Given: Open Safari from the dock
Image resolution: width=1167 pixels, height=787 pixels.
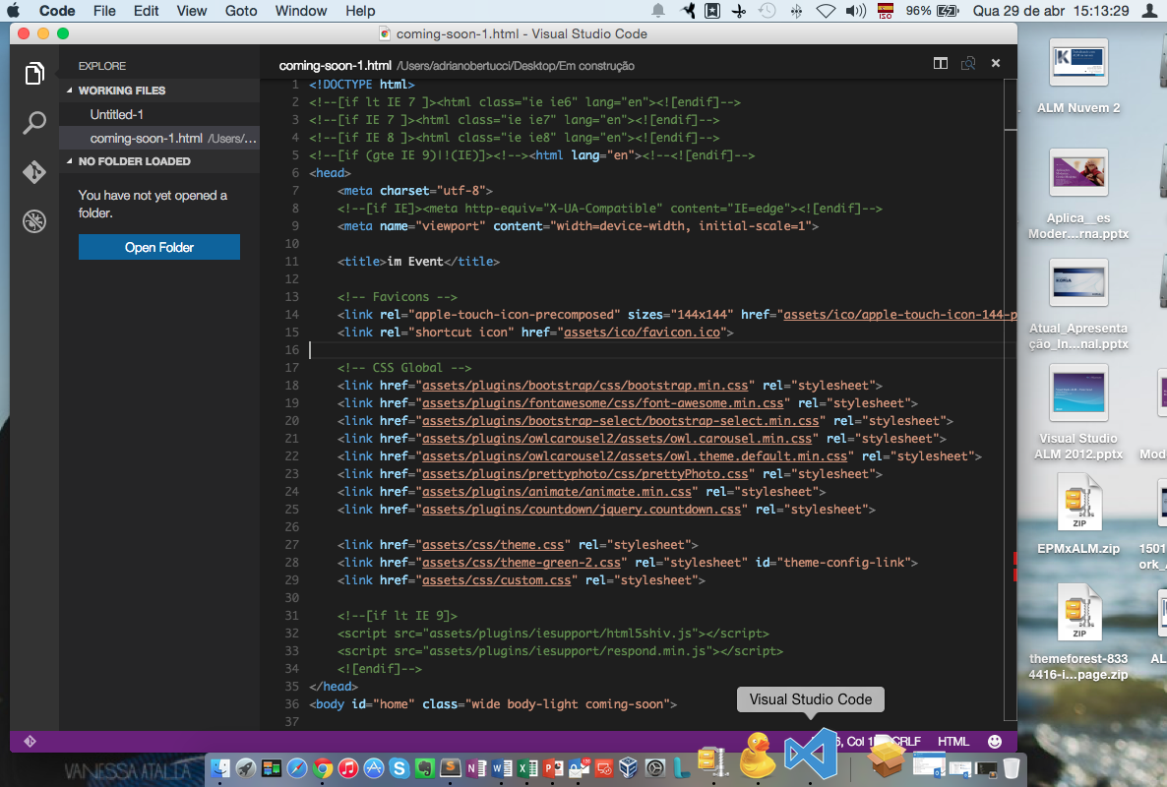Looking at the screenshot, I should pyautogui.click(x=297, y=768).
